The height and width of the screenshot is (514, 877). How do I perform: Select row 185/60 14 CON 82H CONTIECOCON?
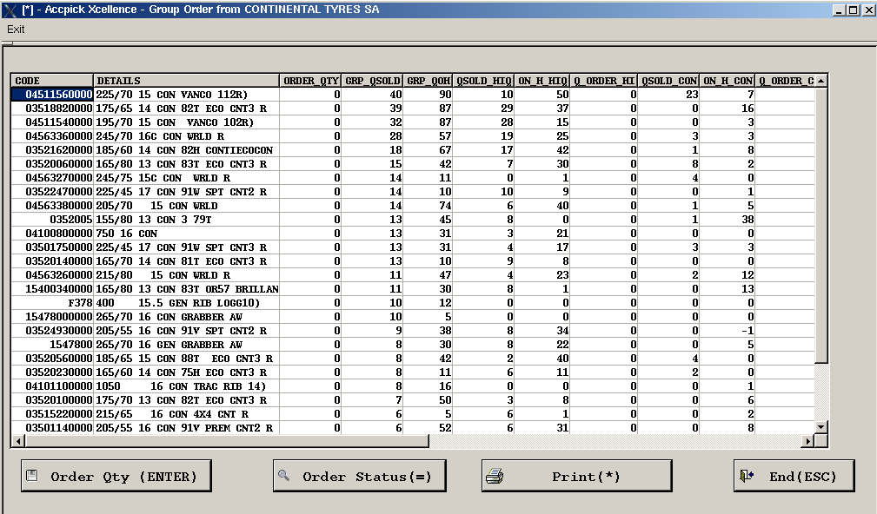pyautogui.click(x=413, y=150)
